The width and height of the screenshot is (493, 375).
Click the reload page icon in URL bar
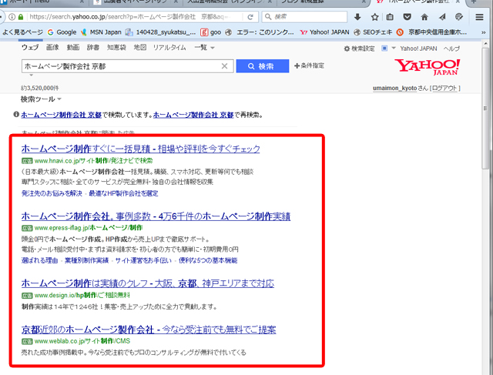click(250, 17)
